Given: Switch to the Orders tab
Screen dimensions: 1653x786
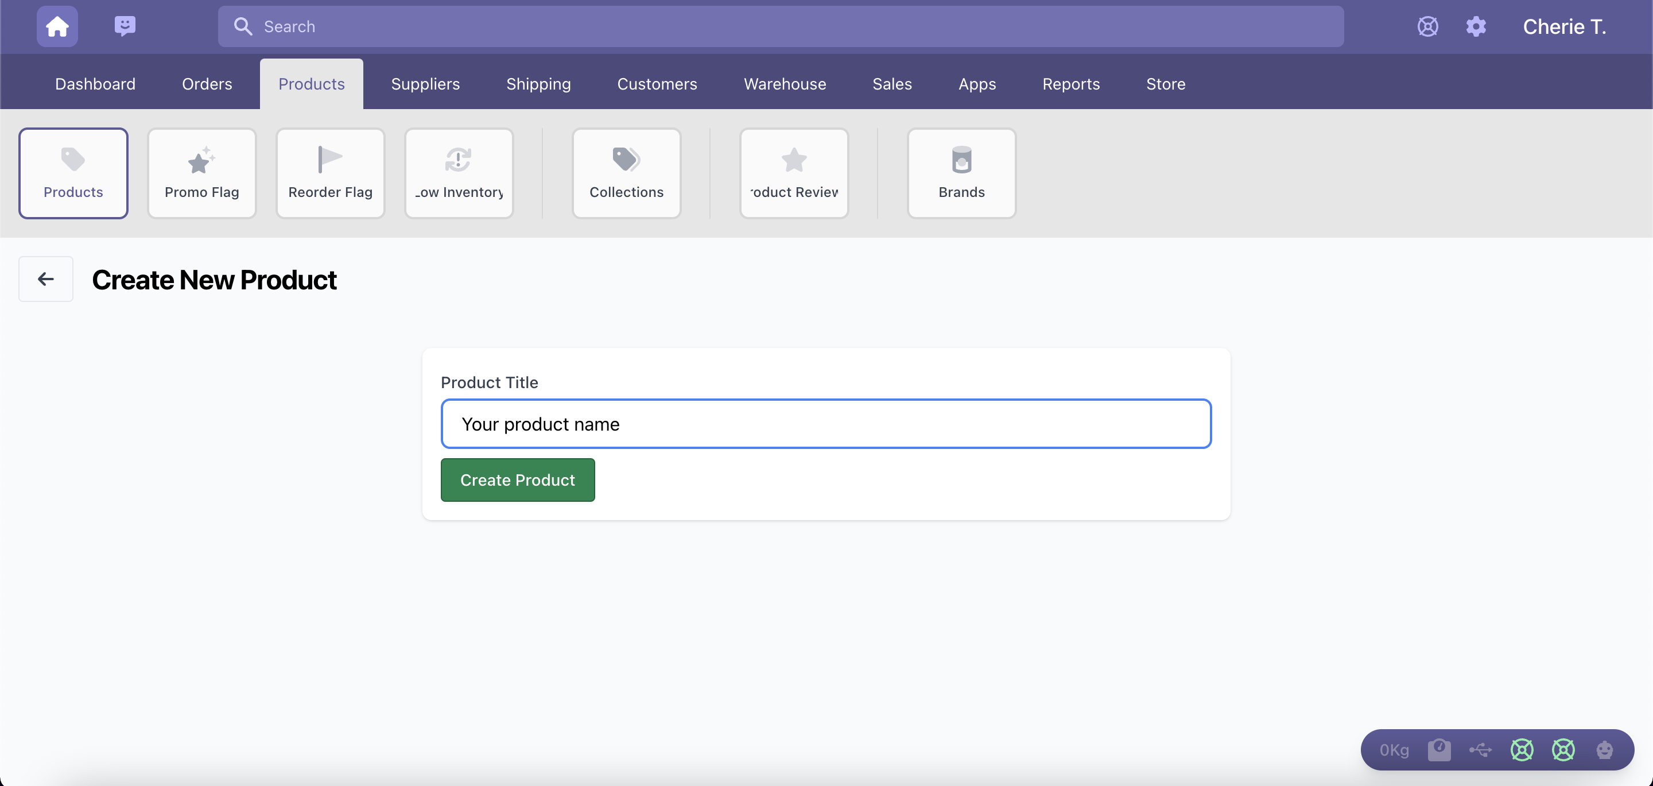Looking at the screenshot, I should [x=207, y=84].
